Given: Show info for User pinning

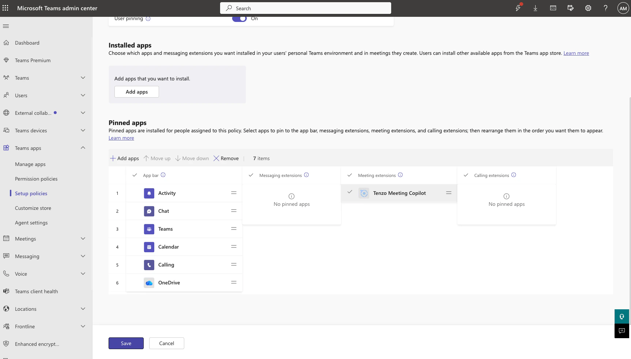Looking at the screenshot, I should 148,19.
